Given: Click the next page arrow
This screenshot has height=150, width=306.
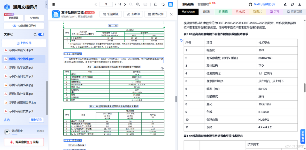Looking at the screenshot, I should (x=125, y=4).
